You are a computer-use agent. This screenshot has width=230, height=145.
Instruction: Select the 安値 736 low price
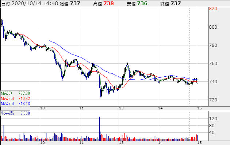[x=137, y=3]
